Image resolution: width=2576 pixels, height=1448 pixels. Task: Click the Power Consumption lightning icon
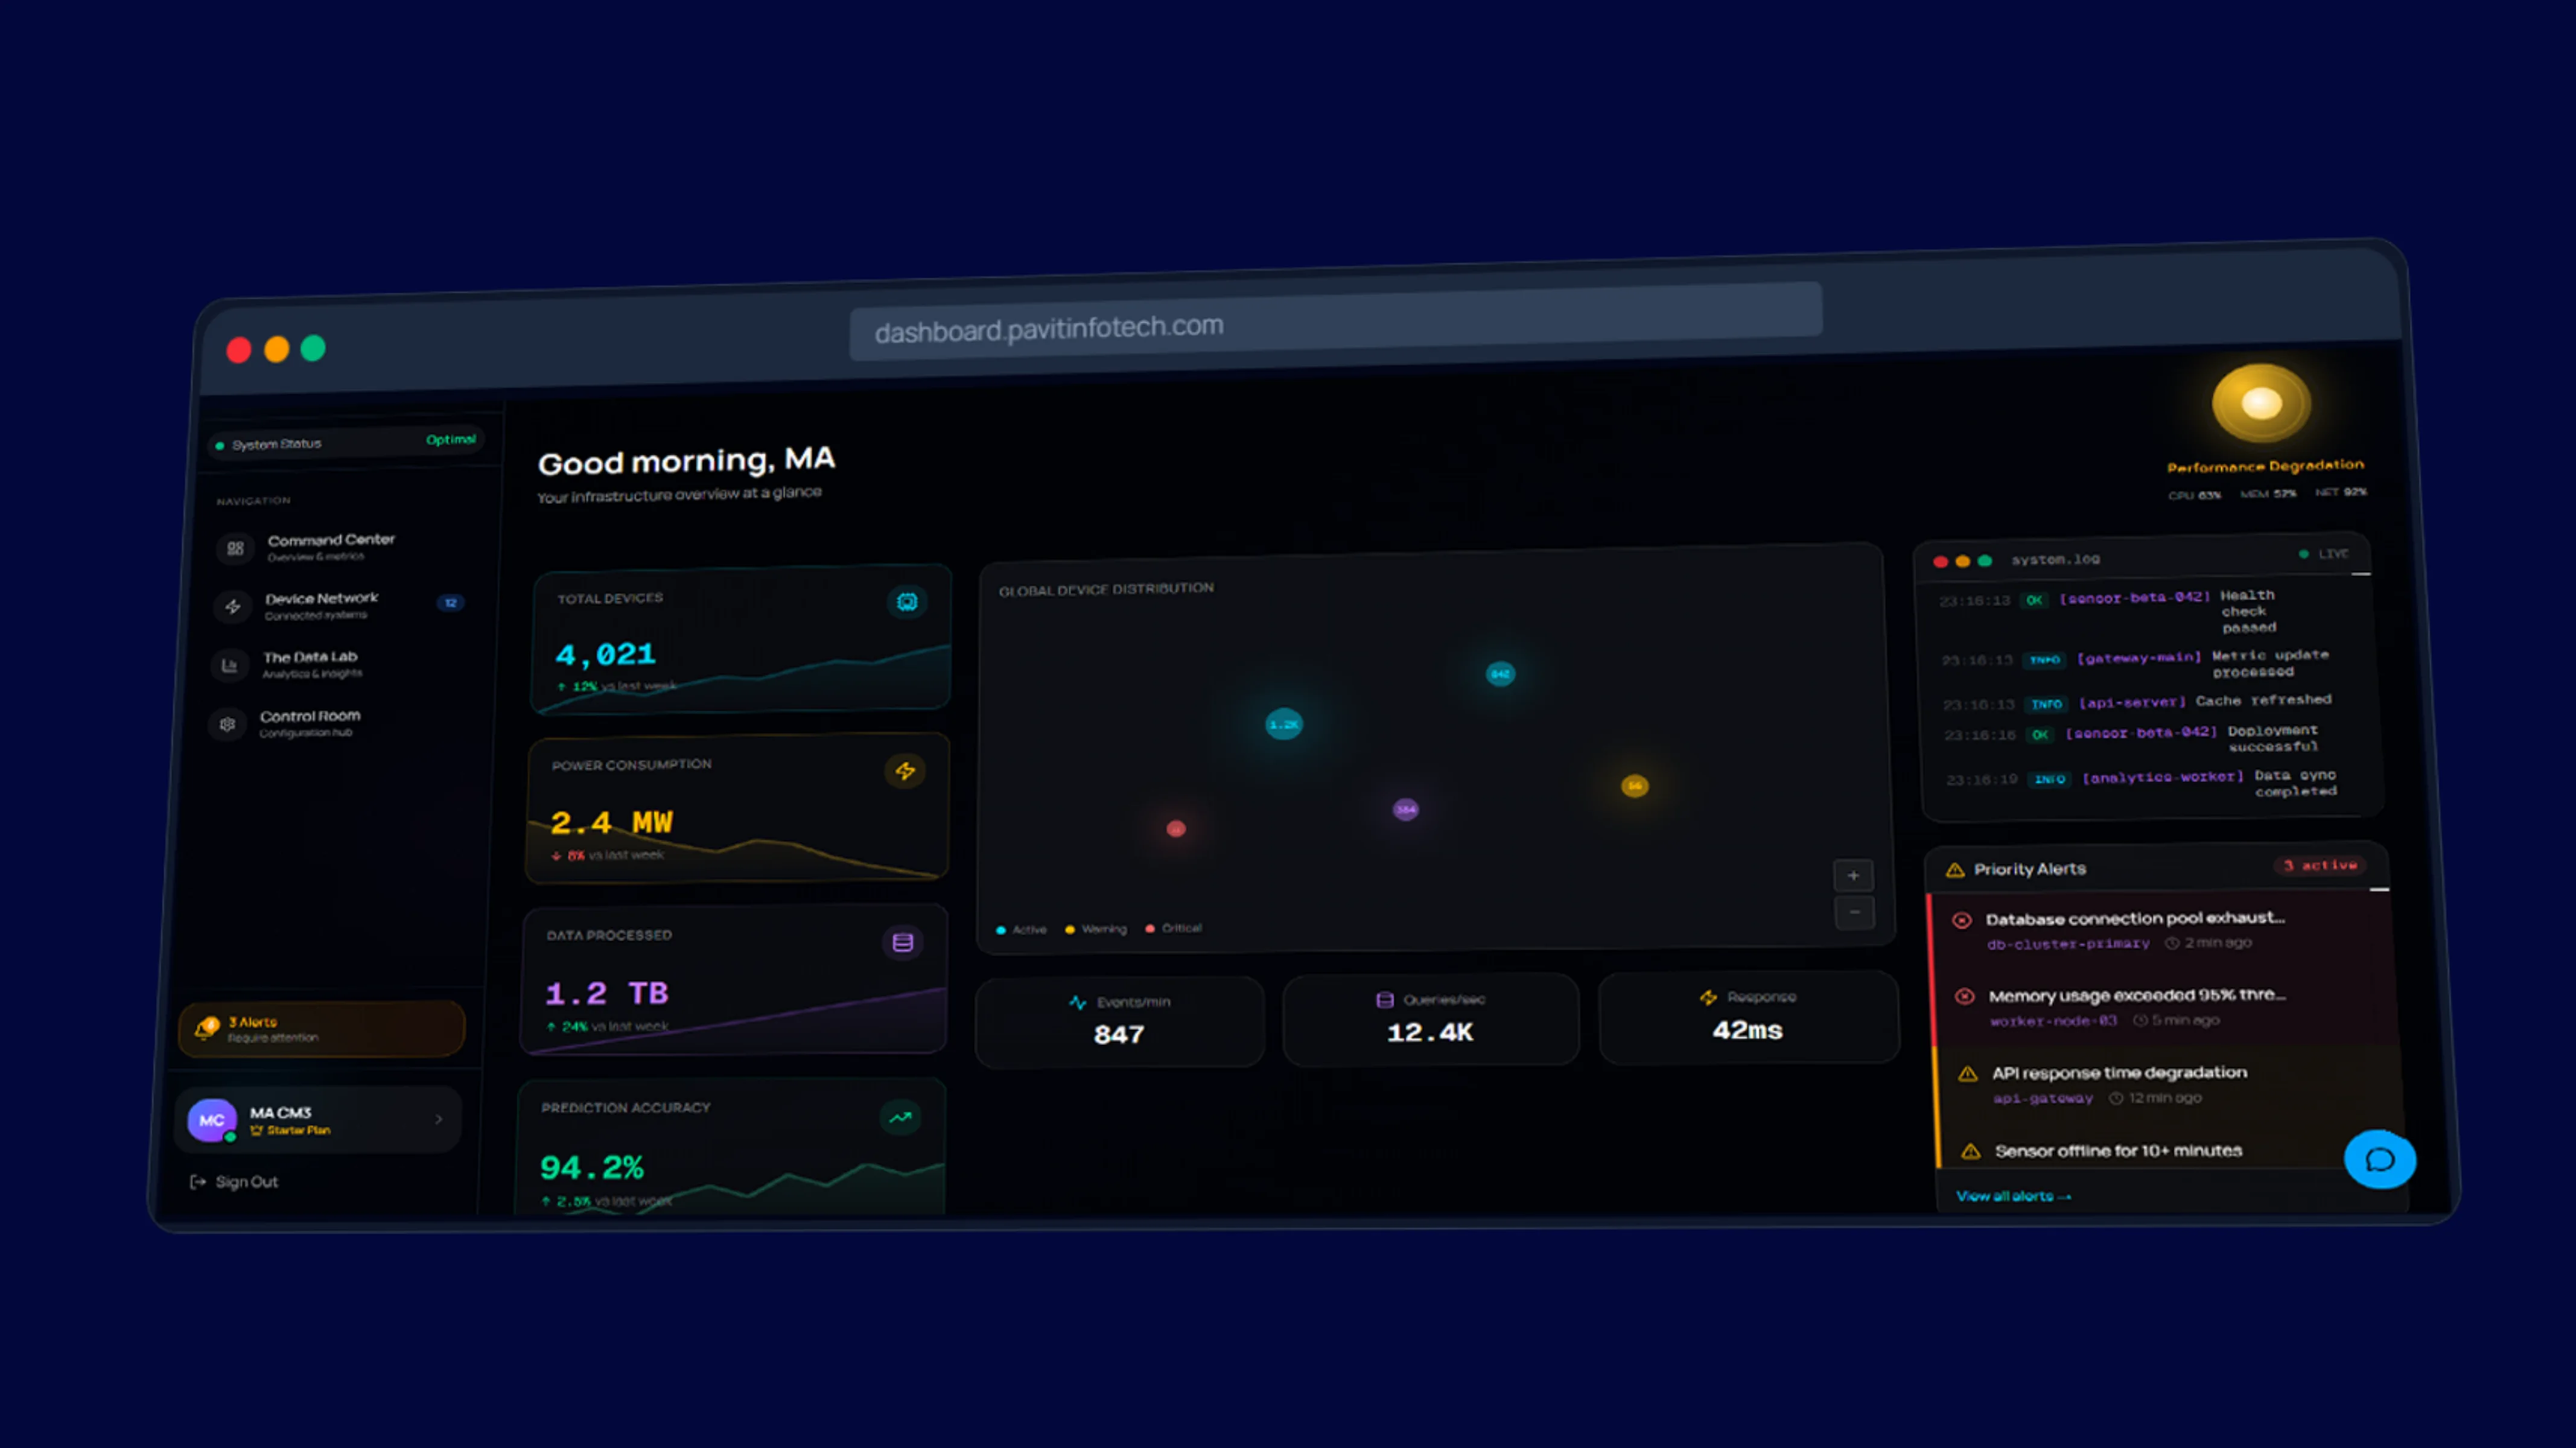[x=905, y=771]
